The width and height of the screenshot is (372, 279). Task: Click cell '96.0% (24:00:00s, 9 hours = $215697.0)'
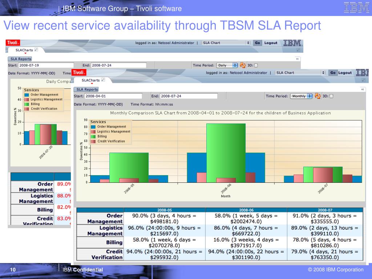click(165, 231)
